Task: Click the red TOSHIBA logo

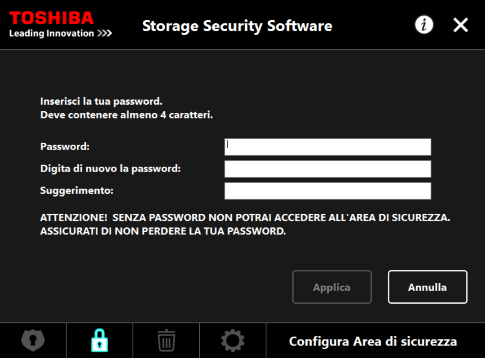Action: point(51,18)
